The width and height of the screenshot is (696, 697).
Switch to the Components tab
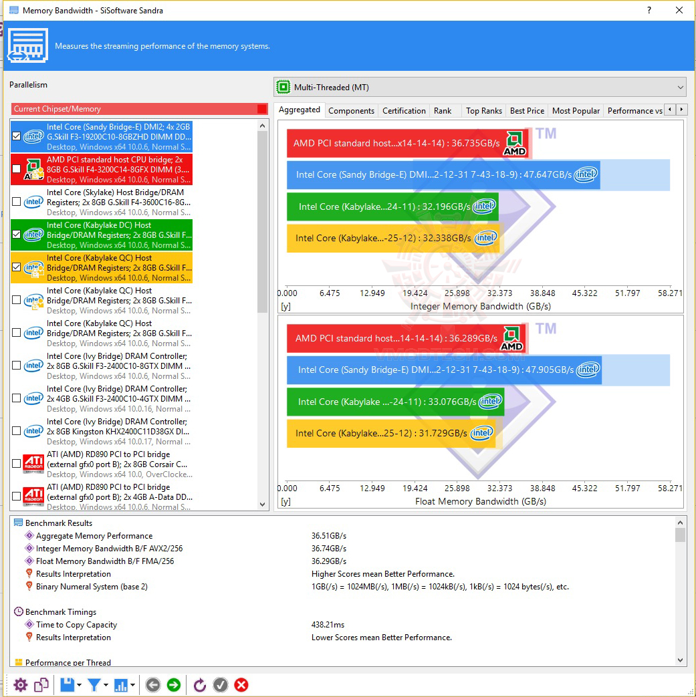351,111
